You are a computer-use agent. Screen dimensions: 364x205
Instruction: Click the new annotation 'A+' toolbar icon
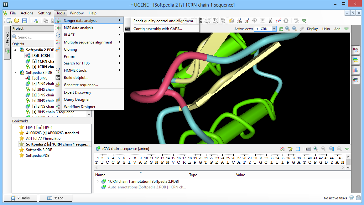point(36,21)
